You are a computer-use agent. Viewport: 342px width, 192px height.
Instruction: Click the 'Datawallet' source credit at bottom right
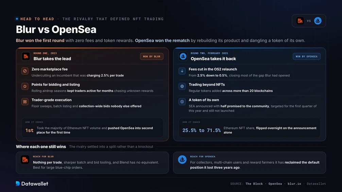[x=316, y=184]
